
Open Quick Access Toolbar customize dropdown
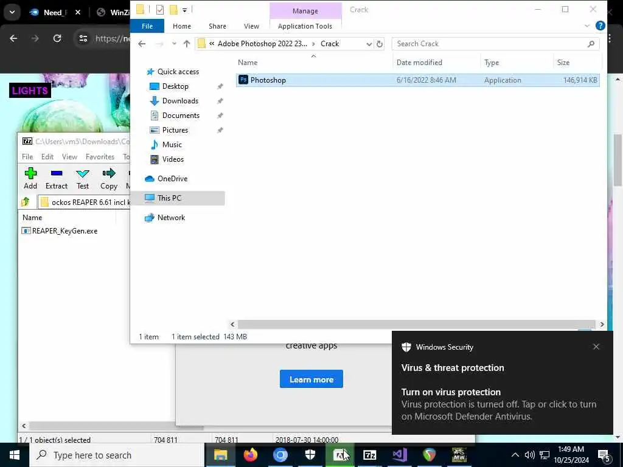(x=184, y=10)
